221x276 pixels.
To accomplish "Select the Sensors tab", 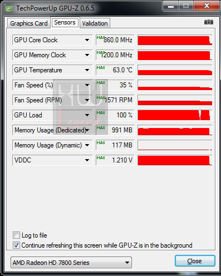I will (65, 22).
